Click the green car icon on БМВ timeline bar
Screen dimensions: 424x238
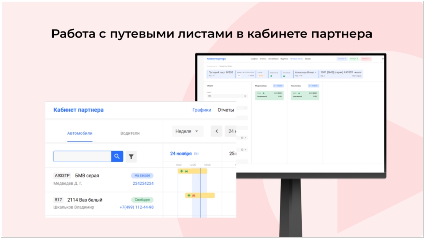[x=187, y=171]
